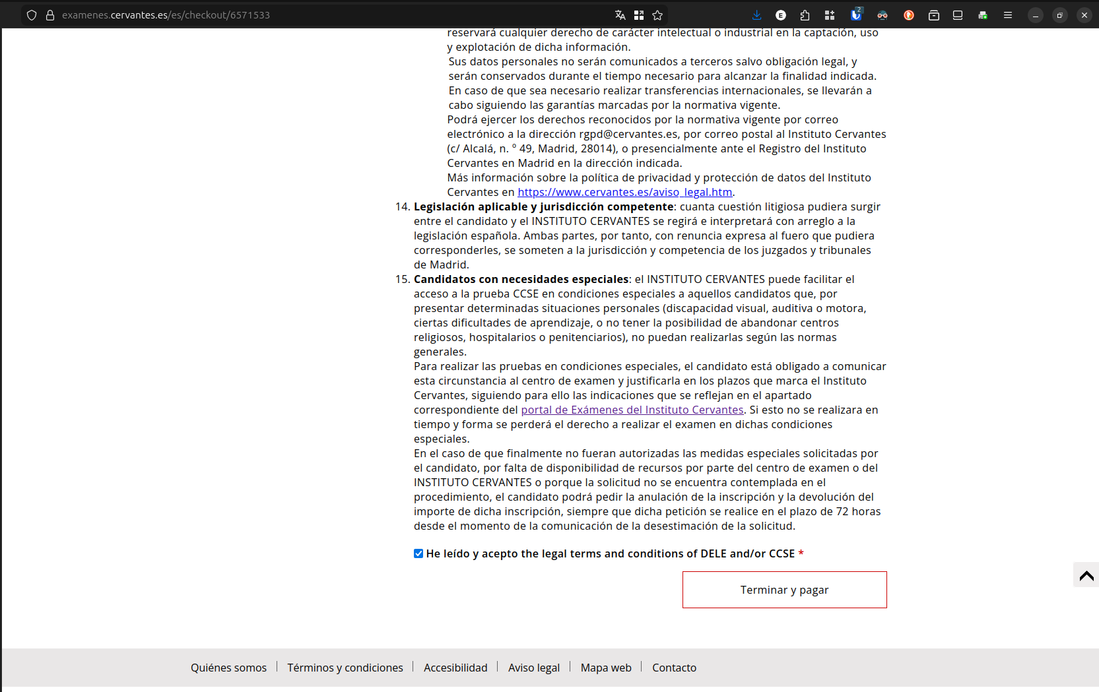Click the scroll-to-top arrow button
Image resolution: width=1099 pixels, height=692 pixels.
pyautogui.click(x=1086, y=575)
